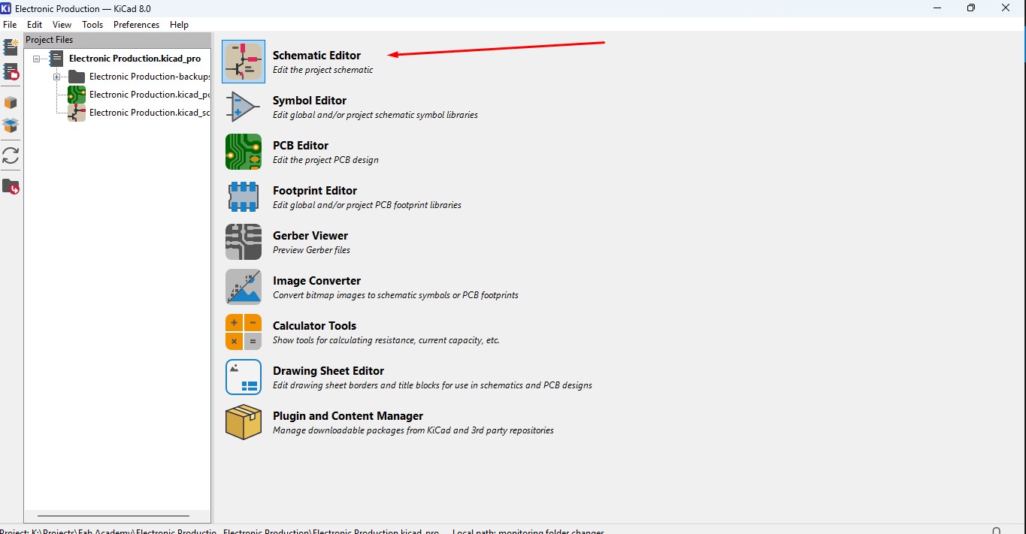Screen dimensions: 1026x534
Task: Click the KiCad logo in the title bar
Action: tap(6, 8)
